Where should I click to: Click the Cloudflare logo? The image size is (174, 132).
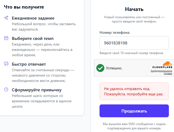coord(162,65)
